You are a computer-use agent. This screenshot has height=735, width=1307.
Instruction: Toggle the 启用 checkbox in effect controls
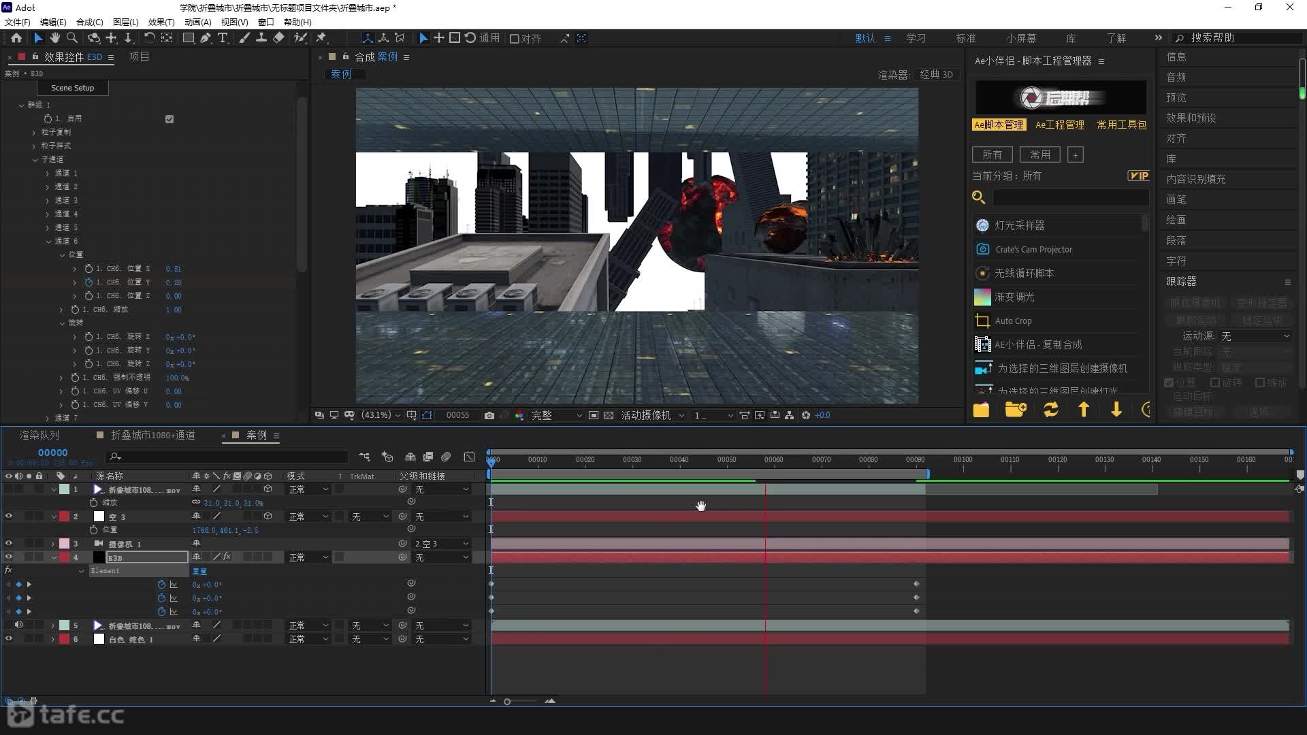pyautogui.click(x=170, y=118)
